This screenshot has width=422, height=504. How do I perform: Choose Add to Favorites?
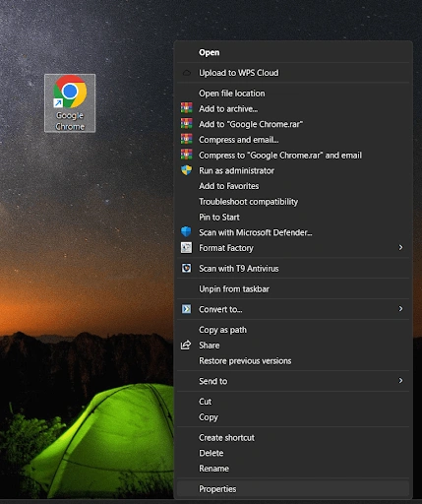[293, 186]
